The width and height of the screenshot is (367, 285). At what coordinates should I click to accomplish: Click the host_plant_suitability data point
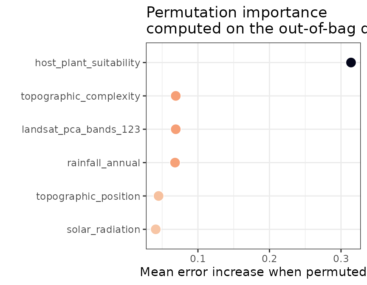(350, 63)
